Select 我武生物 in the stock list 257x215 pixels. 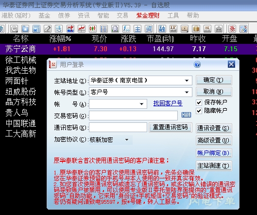point(20,70)
